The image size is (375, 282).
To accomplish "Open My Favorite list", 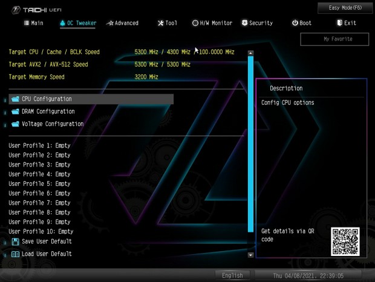I will tap(334, 39).
